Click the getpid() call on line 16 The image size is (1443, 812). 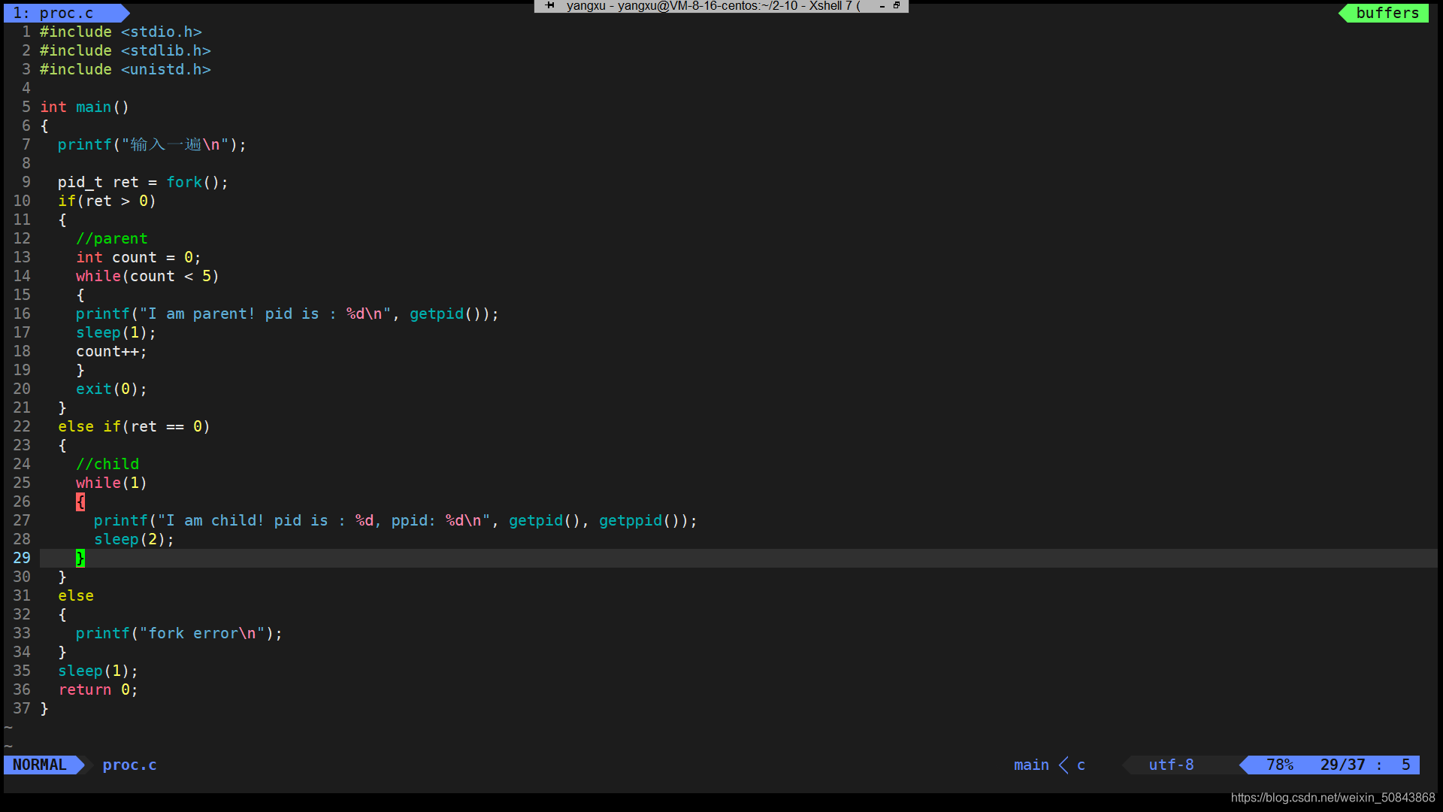pyautogui.click(x=446, y=314)
